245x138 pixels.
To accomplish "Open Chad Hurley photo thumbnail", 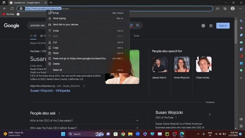I will coord(204,64).
